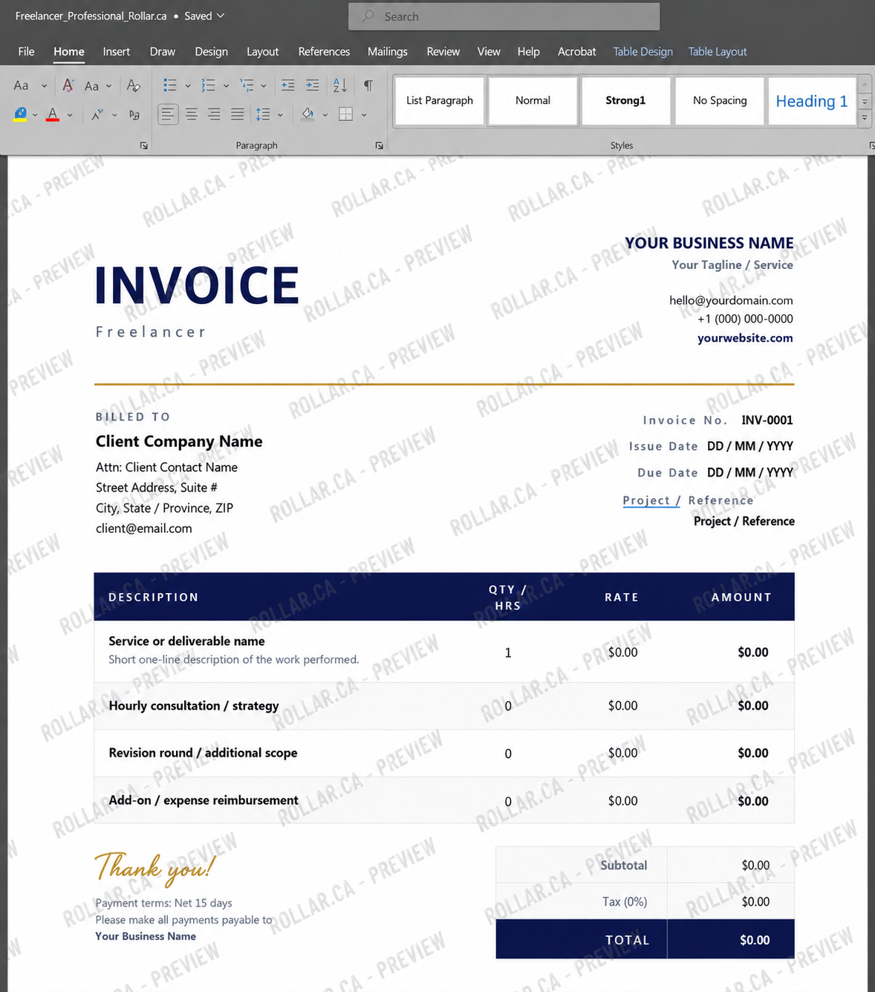Viewport: 875px width, 992px height.
Task: Expand highlight color dropdown arrow
Action: (35, 115)
